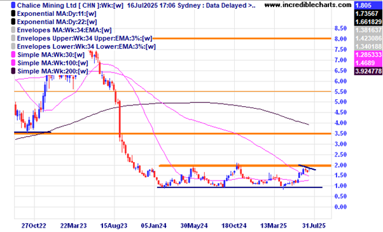Click the 31Jul25 date axis label
Viewport: 383px width, 232px height.
[314, 226]
